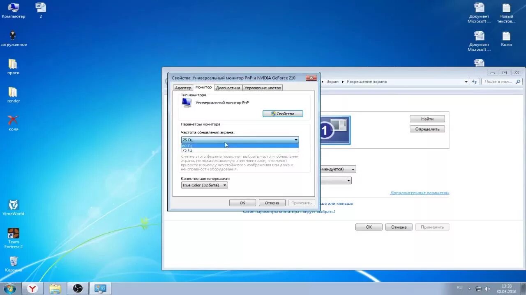Open the network tray icon

click(x=478, y=289)
